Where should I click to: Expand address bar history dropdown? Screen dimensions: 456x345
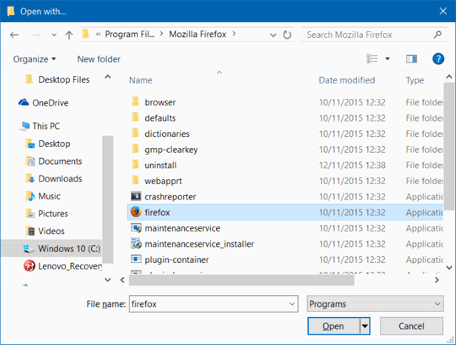(x=273, y=35)
